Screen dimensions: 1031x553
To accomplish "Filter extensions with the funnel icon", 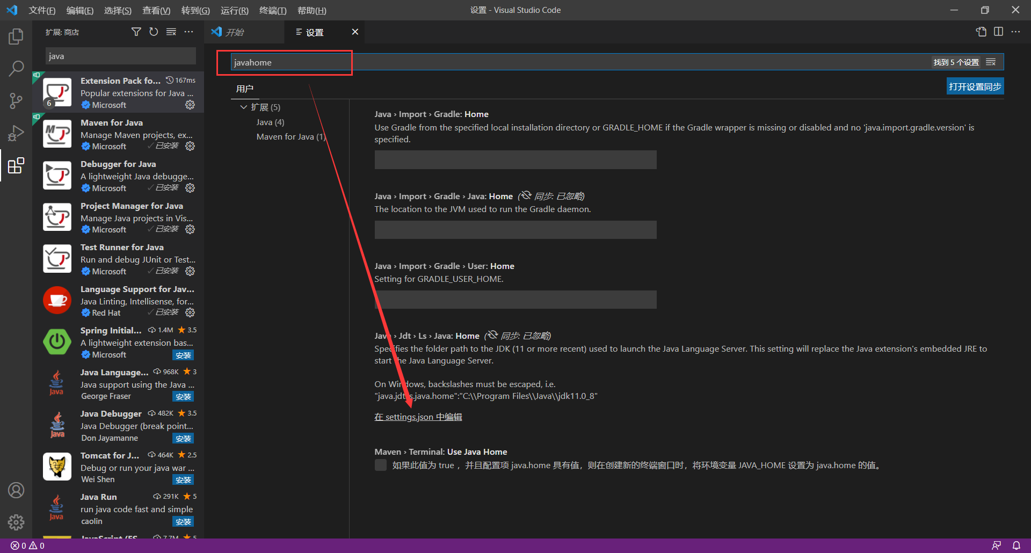I will pyautogui.click(x=136, y=32).
